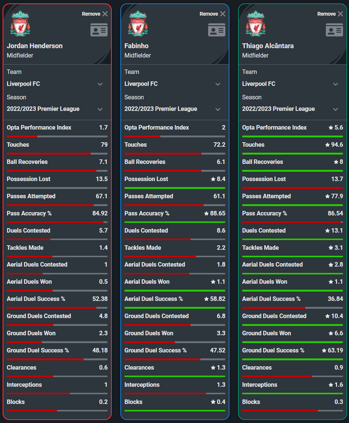Click Henderson's Ground Duel Success % value 48.18
Image resolution: width=349 pixels, height=423 pixels.
(x=100, y=351)
